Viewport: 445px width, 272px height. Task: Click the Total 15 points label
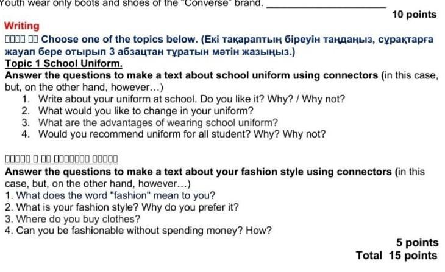pyautogui.click(x=397, y=255)
